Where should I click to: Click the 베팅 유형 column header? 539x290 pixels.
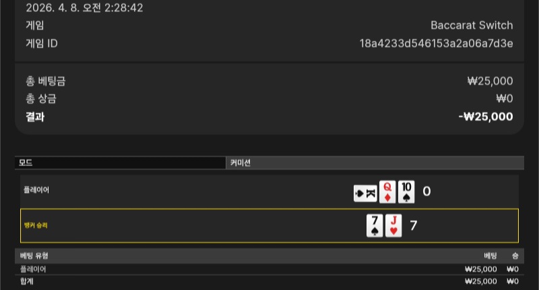[x=34, y=256]
